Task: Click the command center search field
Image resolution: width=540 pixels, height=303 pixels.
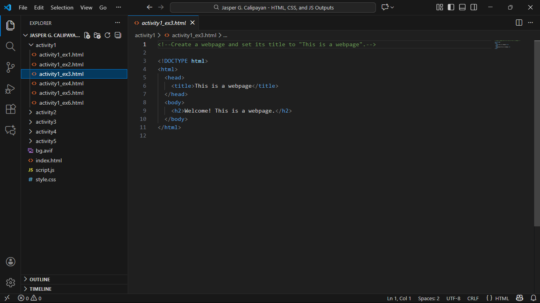Action: click(x=273, y=8)
